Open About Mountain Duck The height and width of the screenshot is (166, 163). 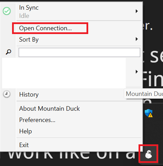[49, 109]
